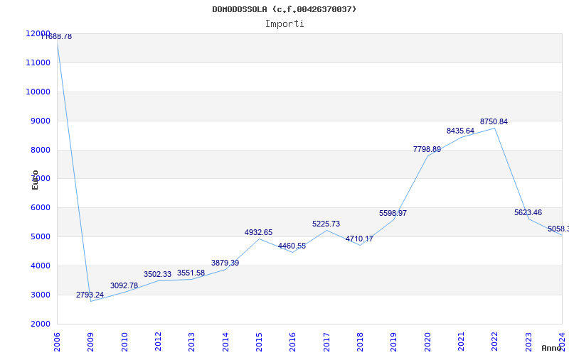Screen dimensions: 569x355
Task: Click the 5225.73 data label
Action: (x=326, y=224)
